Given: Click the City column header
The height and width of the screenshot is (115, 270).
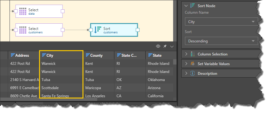Looking at the screenshot, I should point(61,55).
